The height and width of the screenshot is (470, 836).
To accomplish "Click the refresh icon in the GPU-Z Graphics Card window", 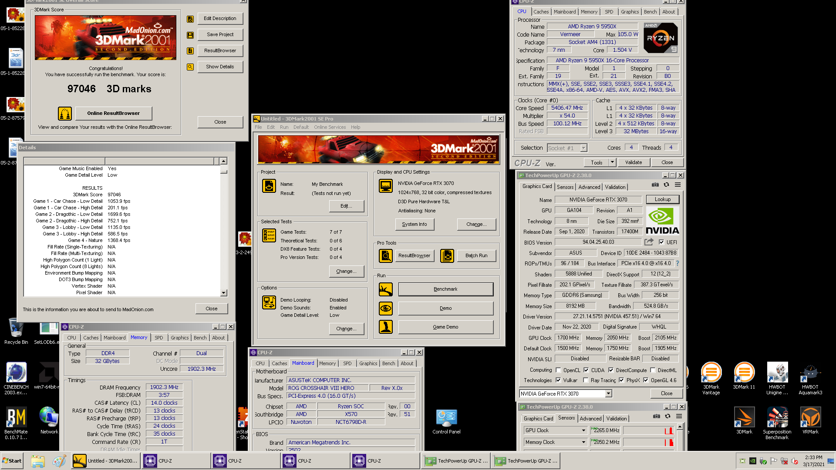I will point(666,185).
